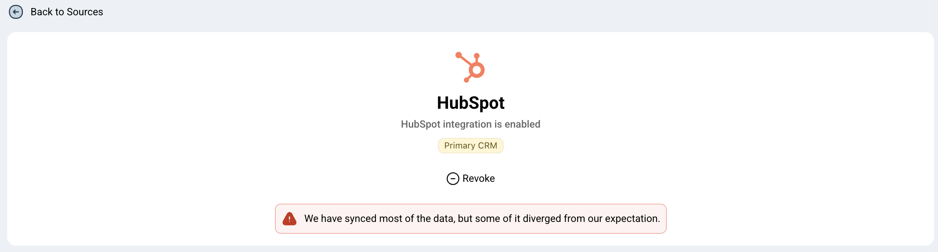Click the word CRM in the badge
This screenshot has height=252, width=938.
pos(487,146)
